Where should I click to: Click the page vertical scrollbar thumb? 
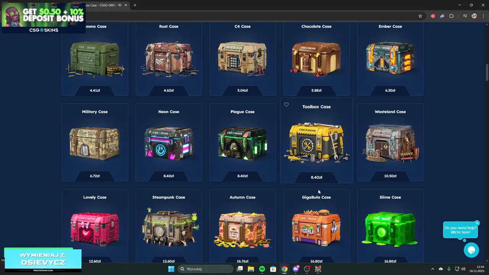(487, 72)
